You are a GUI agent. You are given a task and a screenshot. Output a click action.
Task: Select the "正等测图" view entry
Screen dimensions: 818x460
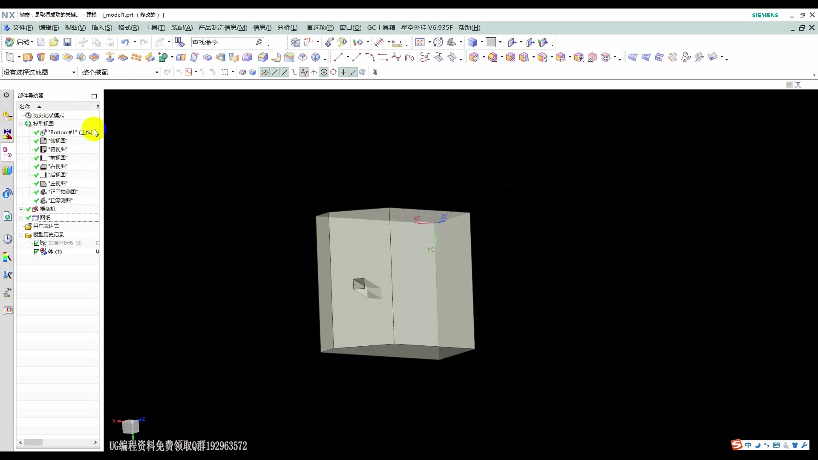click(60, 201)
